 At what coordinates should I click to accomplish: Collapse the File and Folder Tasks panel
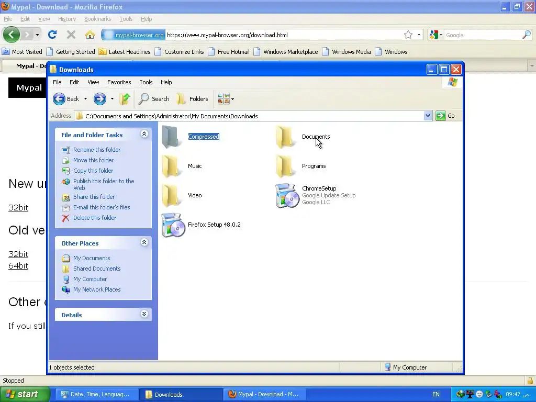144,134
